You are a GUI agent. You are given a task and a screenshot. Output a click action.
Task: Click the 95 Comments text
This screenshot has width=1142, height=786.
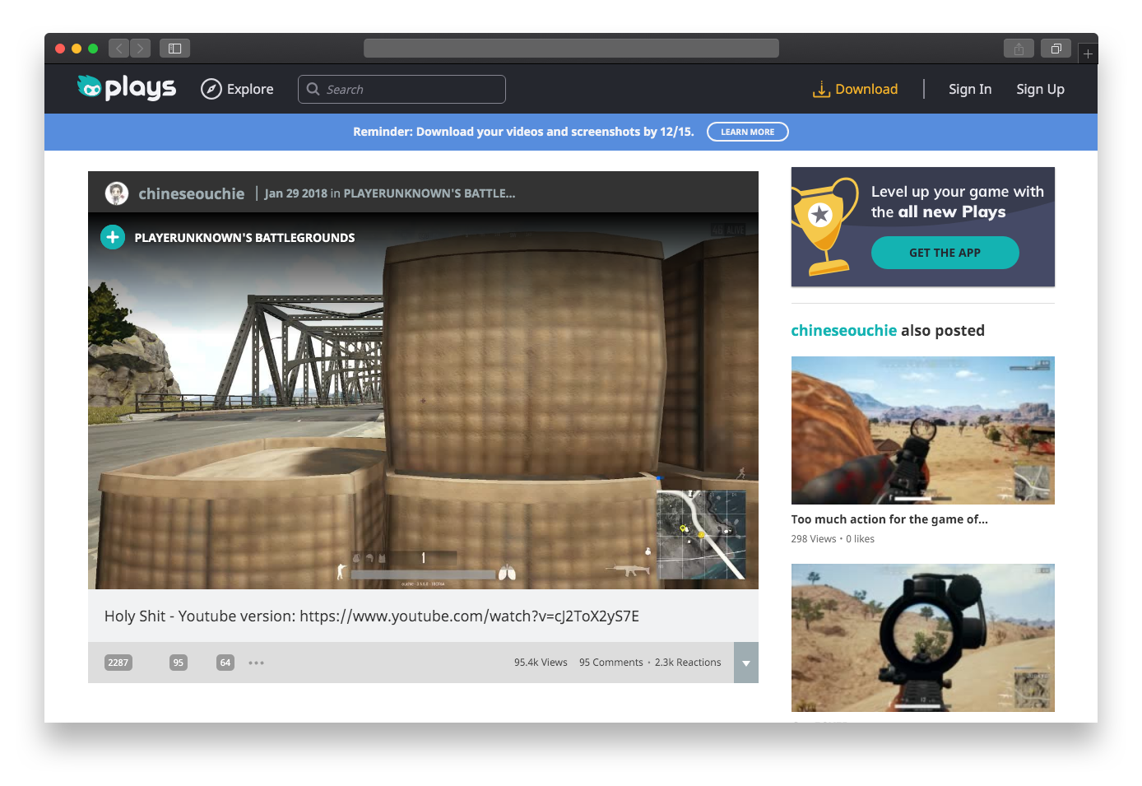[x=610, y=663]
